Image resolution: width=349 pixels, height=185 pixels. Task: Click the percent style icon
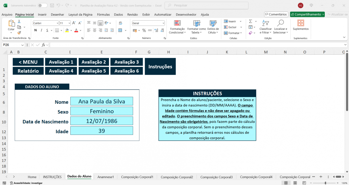tap(144, 30)
